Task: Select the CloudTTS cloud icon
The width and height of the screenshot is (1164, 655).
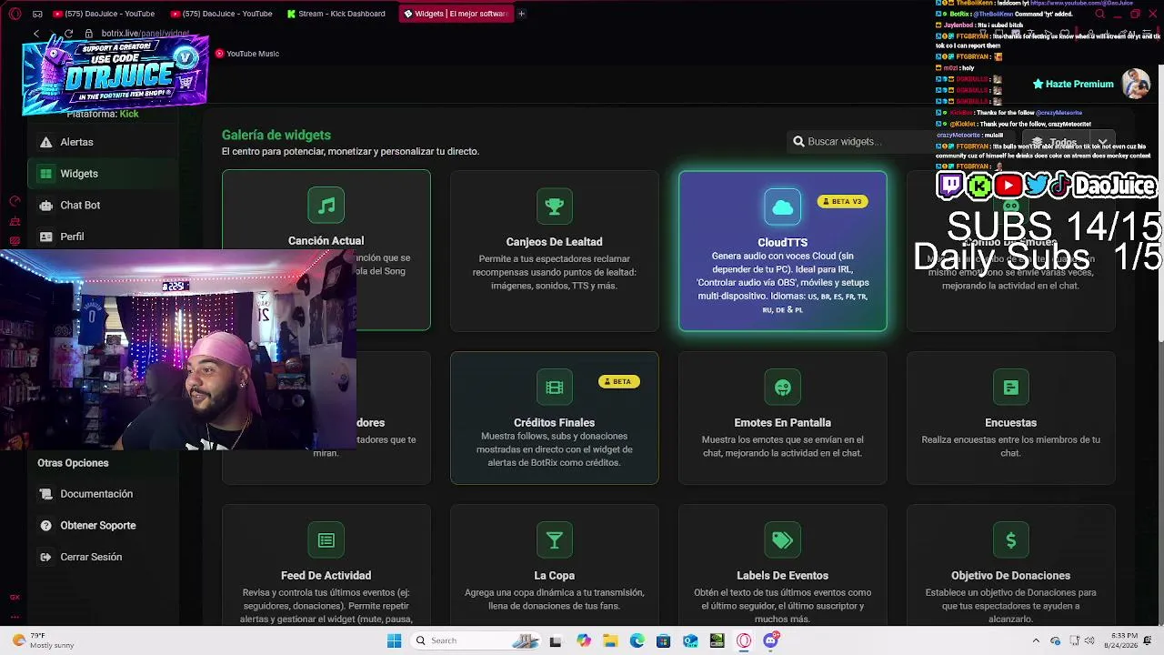Action: pos(782,207)
